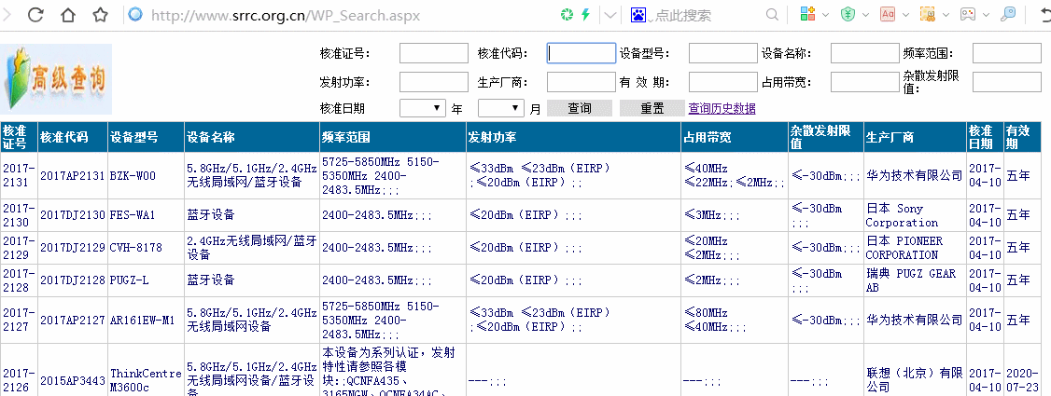Click the gamepad games icon
The height and width of the screenshot is (396, 1051).
[968, 13]
